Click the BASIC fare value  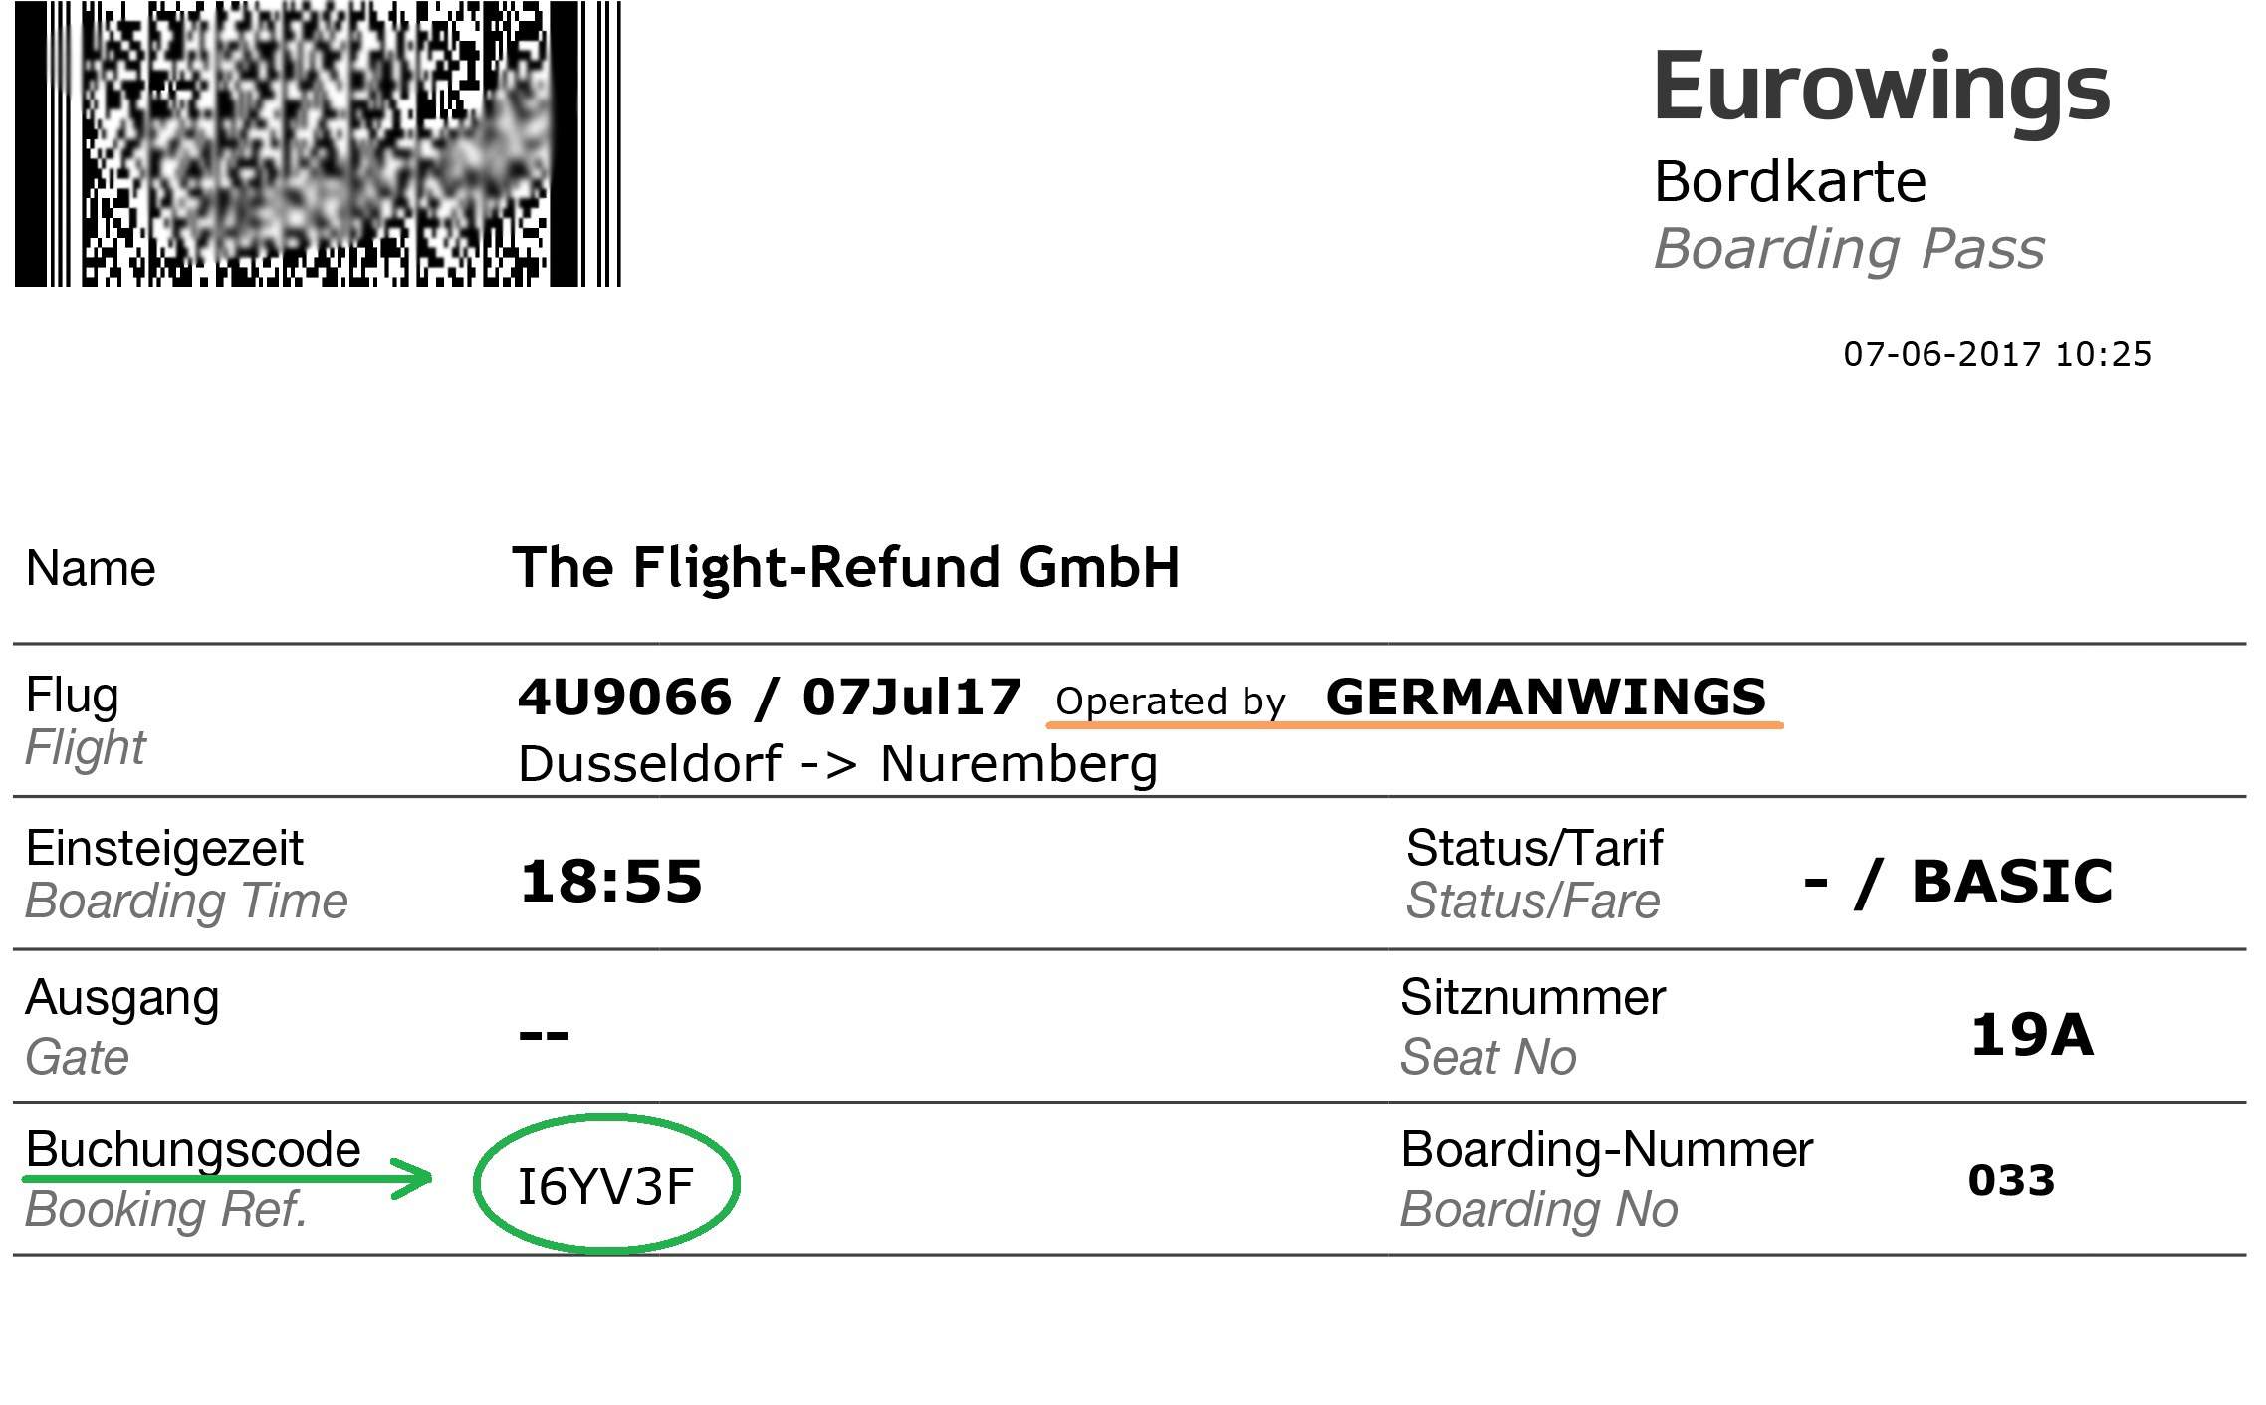(x=2012, y=882)
